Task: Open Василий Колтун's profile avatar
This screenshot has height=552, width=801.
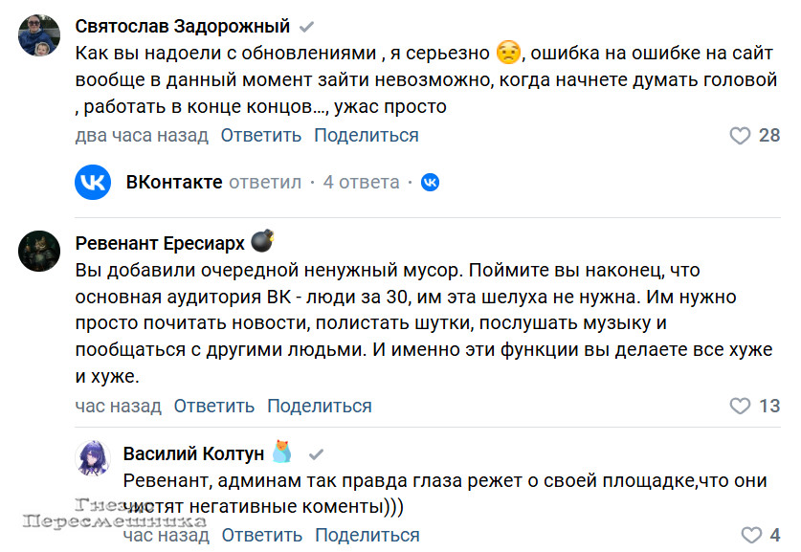Action: click(93, 461)
